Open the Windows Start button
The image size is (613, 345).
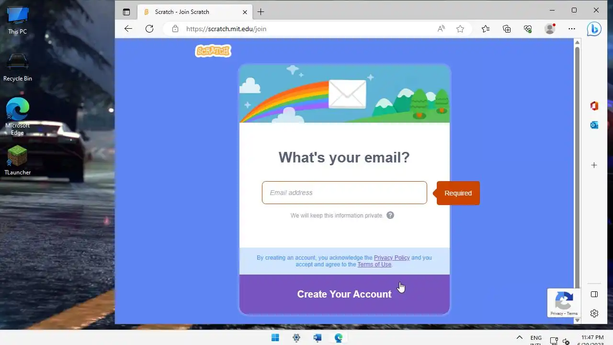275,338
